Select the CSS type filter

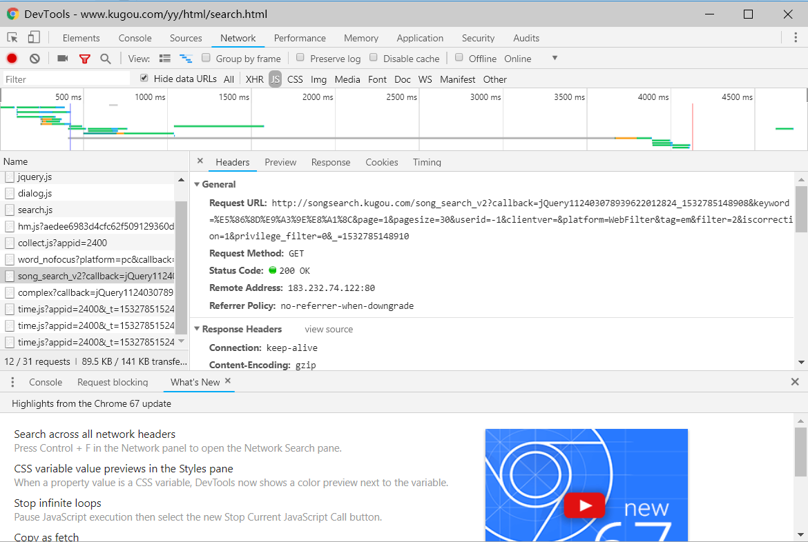[x=296, y=79]
